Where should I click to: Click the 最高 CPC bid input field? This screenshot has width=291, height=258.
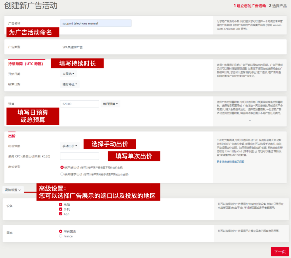(x=79, y=156)
